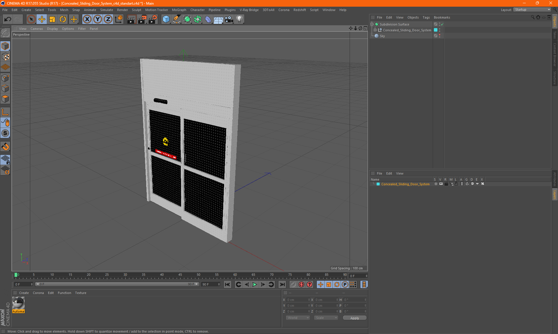Add a Camera object
The image size is (558, 334).
(x=229, y=19)
